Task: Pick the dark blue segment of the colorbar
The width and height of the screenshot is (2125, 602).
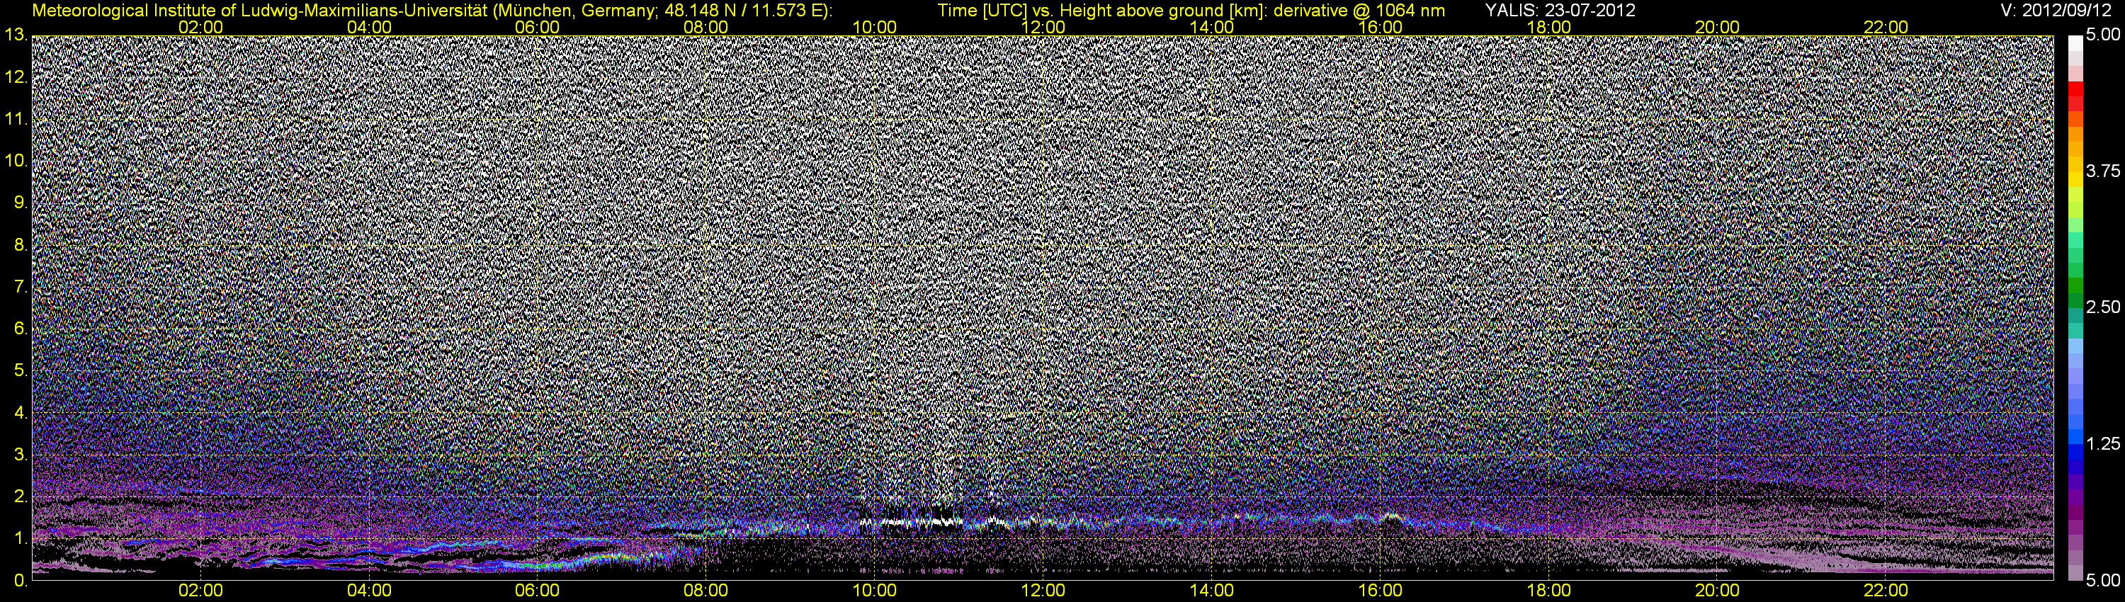Action: tap(2075, 466)
